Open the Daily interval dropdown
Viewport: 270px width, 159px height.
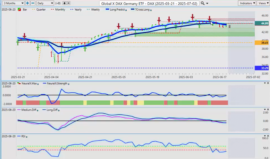point(45,3)
